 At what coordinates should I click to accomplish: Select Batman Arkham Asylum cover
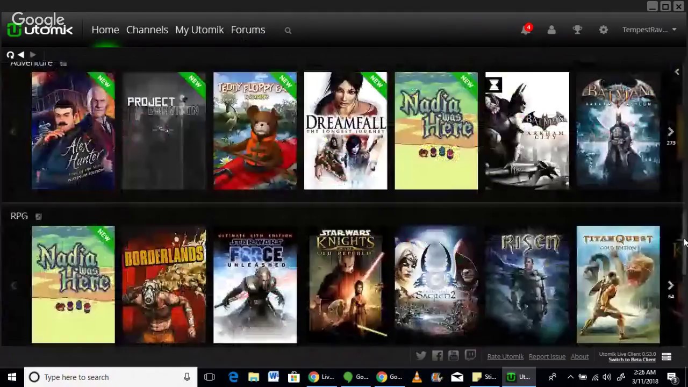(618, 131)
